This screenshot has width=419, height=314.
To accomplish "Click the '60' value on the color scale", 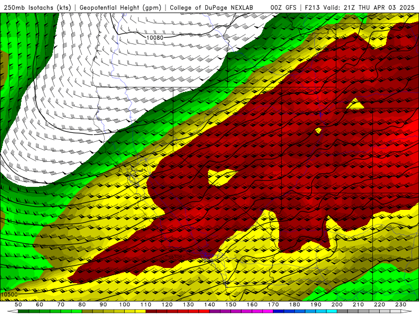I will 40,305.
